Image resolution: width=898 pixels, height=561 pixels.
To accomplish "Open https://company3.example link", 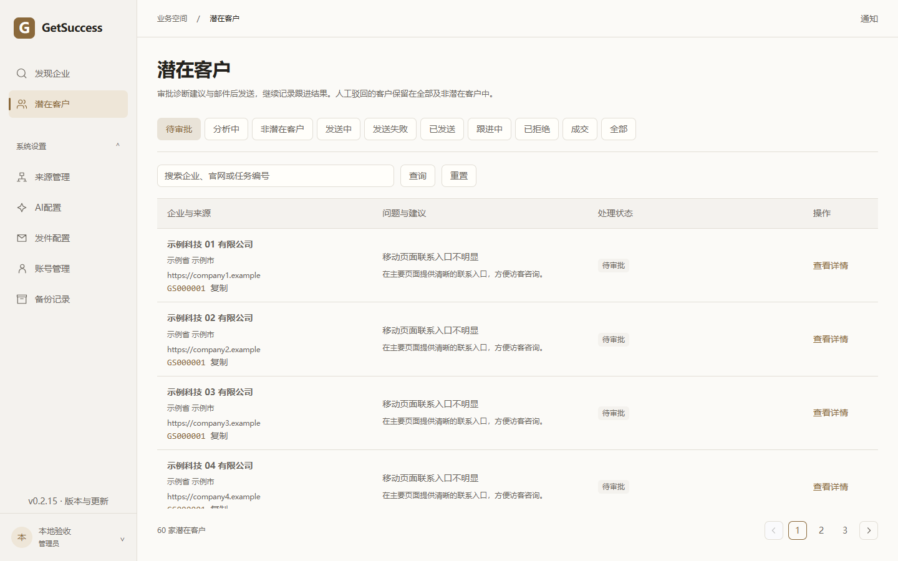I will tap(214, 423).
